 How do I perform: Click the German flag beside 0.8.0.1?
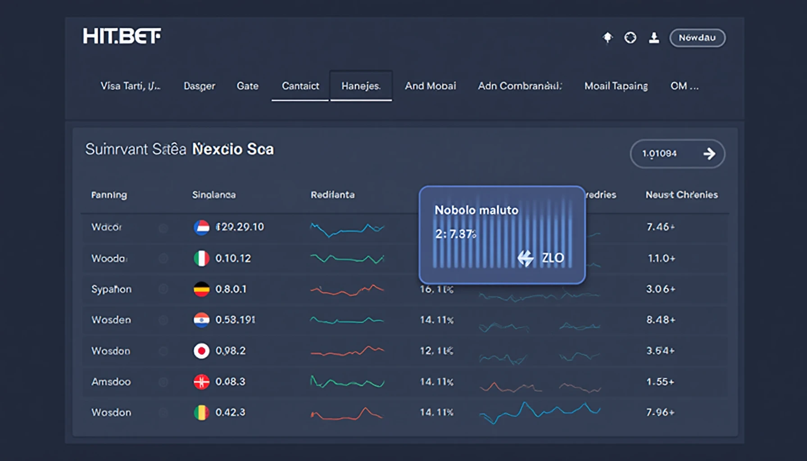201,289
